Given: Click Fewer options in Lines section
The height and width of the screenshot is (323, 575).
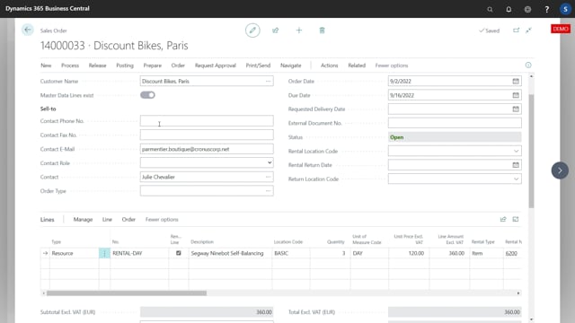Looking at the screenshot, I should 162,219.
